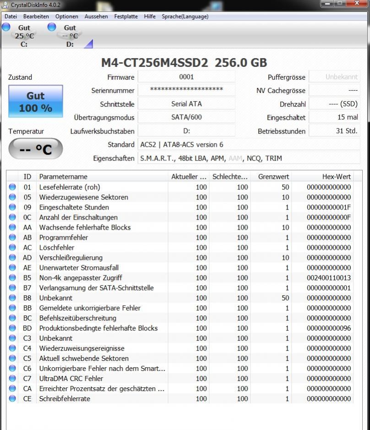The image size is (370, 430).
Task: Click the Eigenschaften features field
Action: click(x=249, y=158)
